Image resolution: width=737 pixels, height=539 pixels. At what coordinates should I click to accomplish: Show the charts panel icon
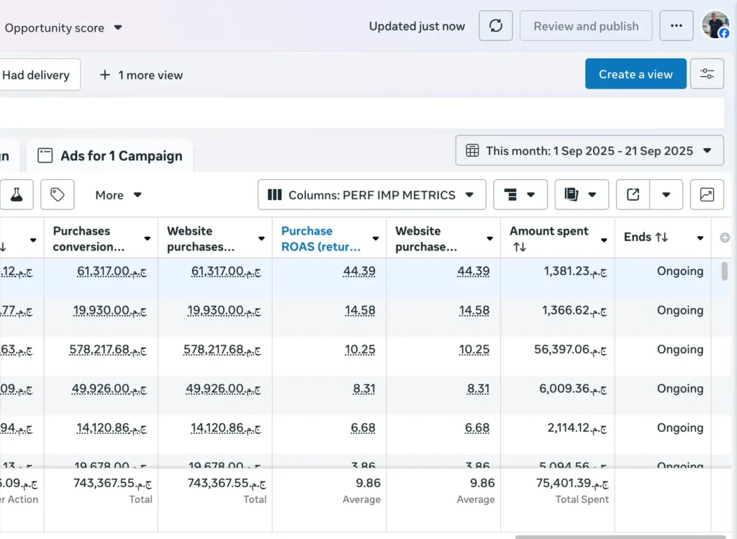point(707,195)
